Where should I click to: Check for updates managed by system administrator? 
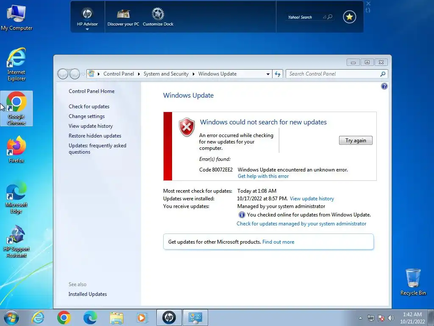[301, 224]
